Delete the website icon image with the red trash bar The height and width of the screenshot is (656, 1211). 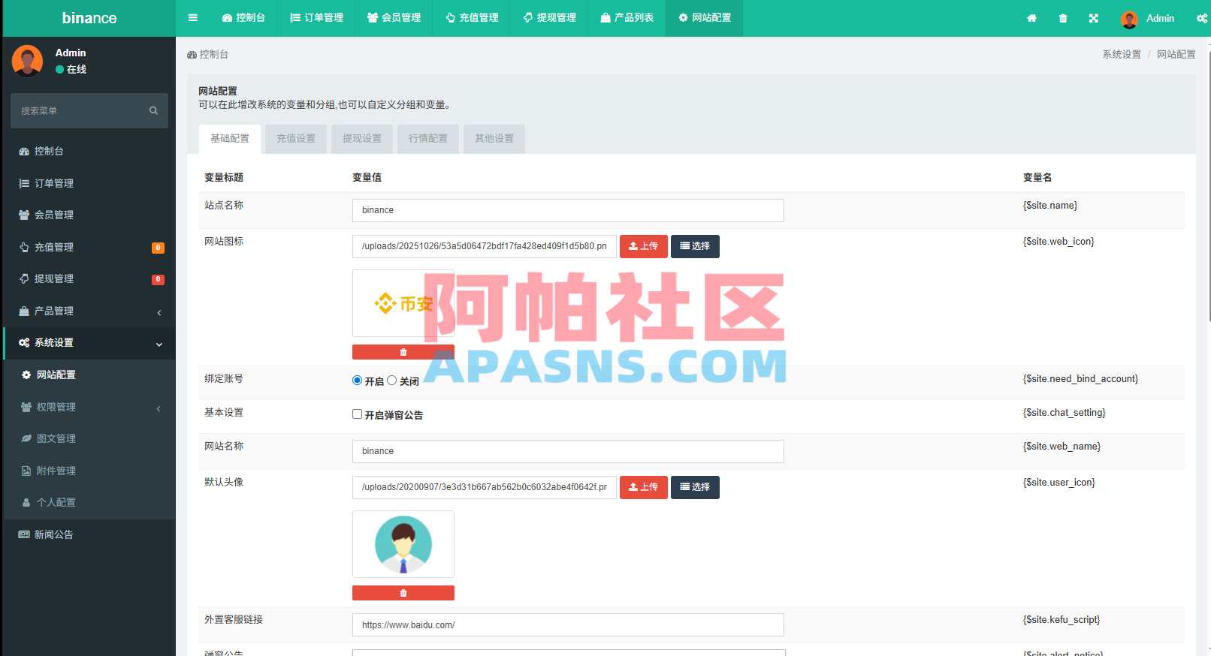403,352
